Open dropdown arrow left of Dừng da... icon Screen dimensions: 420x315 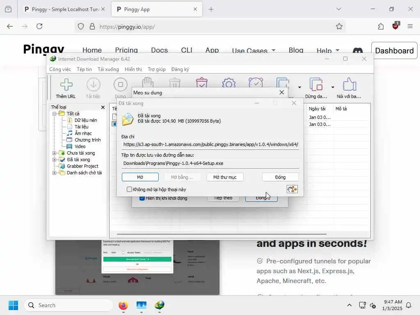click(x=299, y=87)
